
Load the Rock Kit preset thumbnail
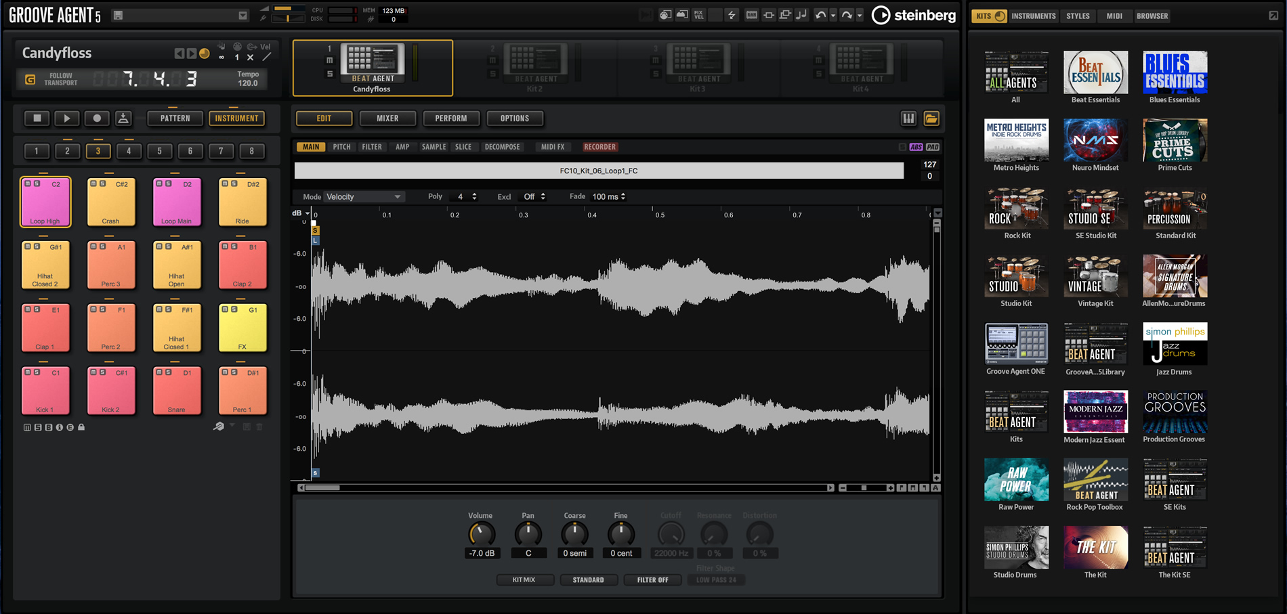point(1016,209)
